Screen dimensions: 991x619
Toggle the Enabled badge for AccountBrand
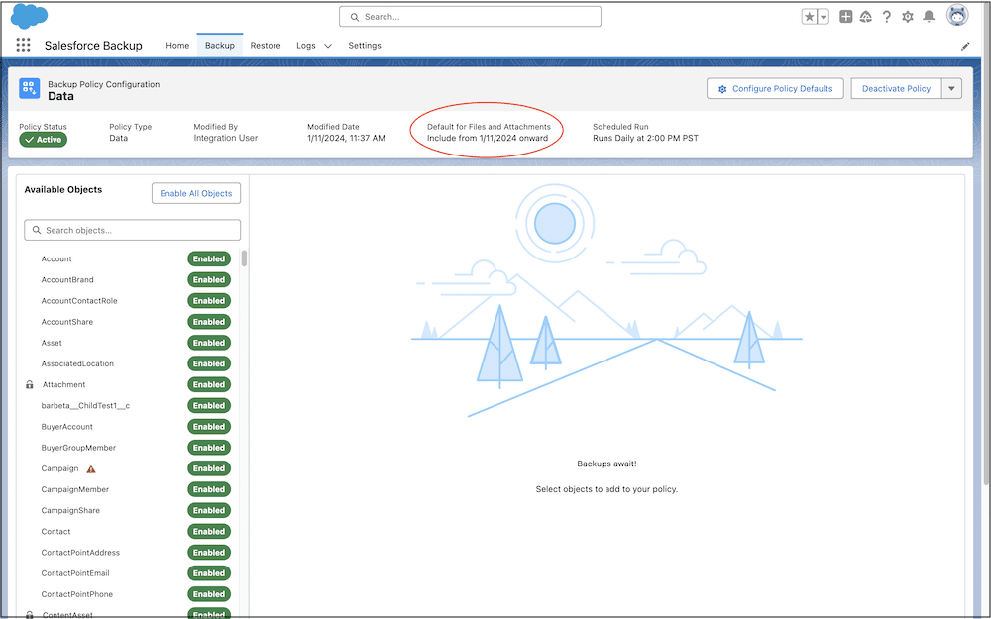click(209, 280)
